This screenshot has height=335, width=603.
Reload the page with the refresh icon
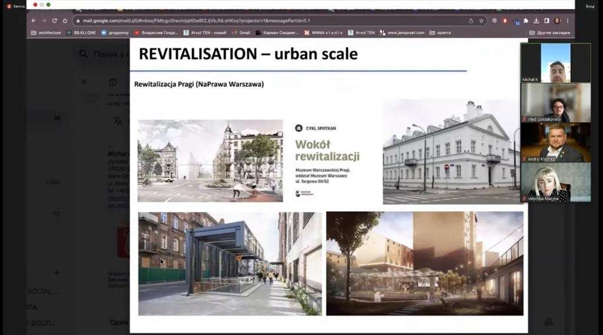pyautogui.click(x=55, y=21)
